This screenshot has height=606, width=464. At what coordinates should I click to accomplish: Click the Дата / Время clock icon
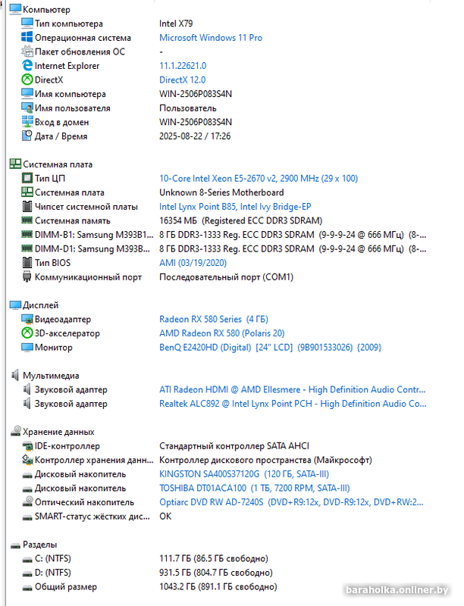coord(27,136)
